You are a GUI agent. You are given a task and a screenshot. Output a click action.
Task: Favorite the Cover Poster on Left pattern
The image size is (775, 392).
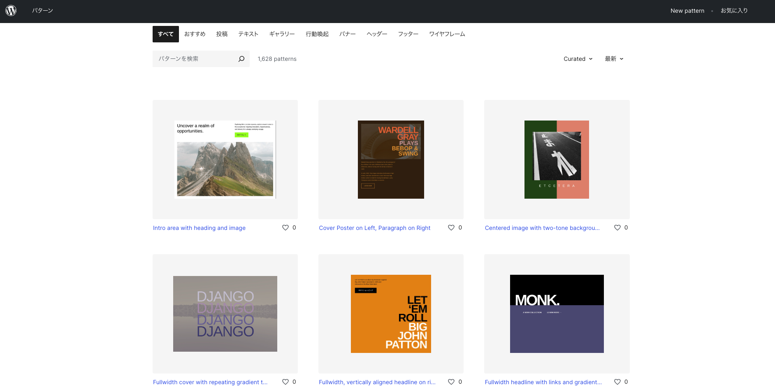[x=451, y=227]
